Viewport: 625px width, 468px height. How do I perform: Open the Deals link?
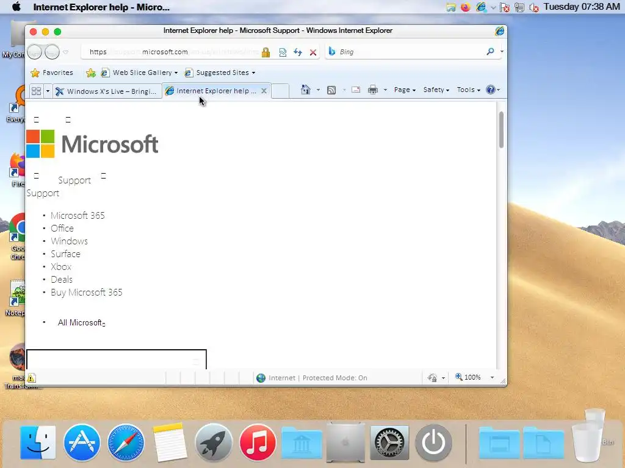(62, 279)
